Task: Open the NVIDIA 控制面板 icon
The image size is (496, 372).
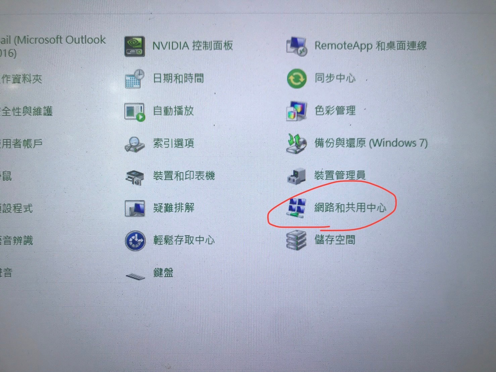Action: (135, 46)
